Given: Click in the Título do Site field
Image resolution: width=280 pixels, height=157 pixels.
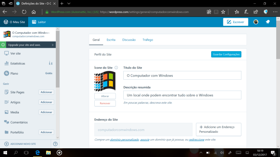Looking at the screenshot, I should (x=182, y=75).
